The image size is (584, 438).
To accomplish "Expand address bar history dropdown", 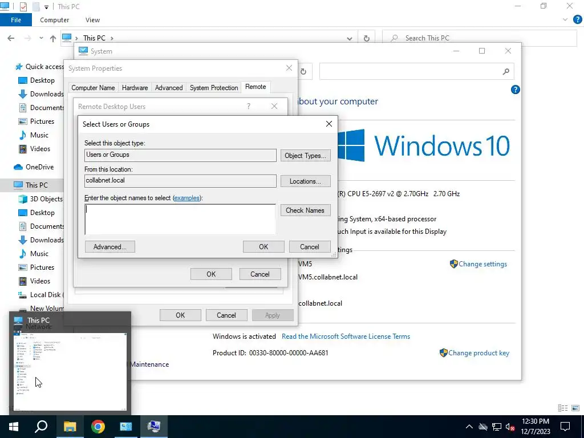I will [350, 38].
